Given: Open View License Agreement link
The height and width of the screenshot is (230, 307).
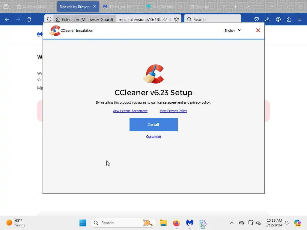Looking at the screenshot, I should pos(130,111).
